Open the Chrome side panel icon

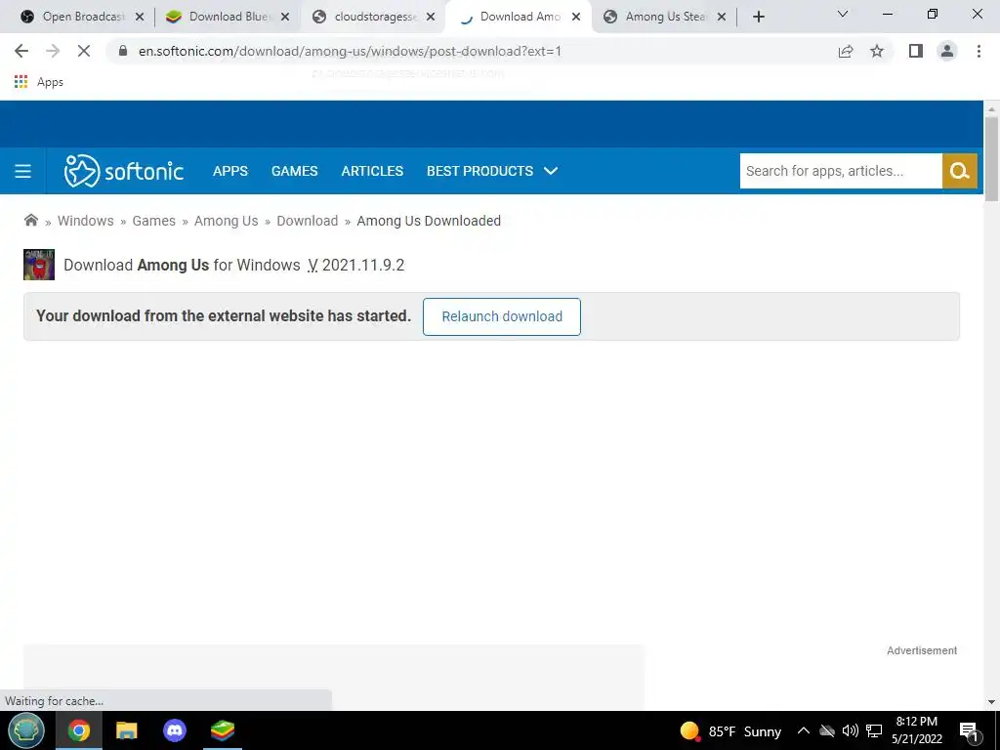[916, 51]
